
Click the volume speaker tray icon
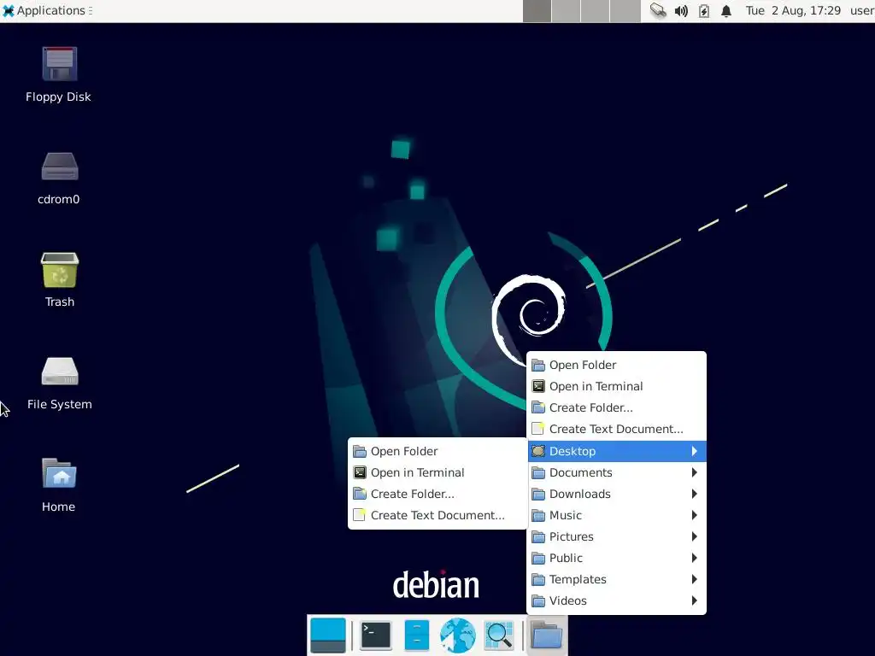click(x=681, y=10)
